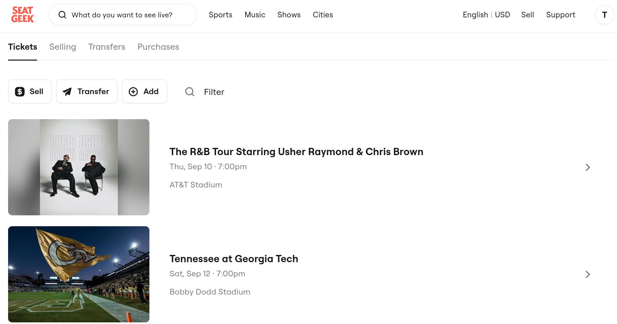617x324 pixels.
Task: Click the Sell label in the action button
Action: pyautogui.click(x=36, y=92)
